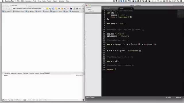Filter console by Errors
The width and height of the screenshot is (184, 103).
click(29, 100)
